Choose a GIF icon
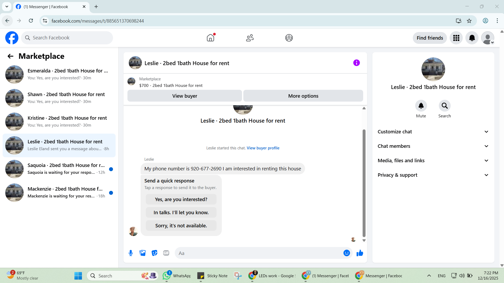Screen dimensions: 504x283 pyautogui.click(x=166, y=253)
